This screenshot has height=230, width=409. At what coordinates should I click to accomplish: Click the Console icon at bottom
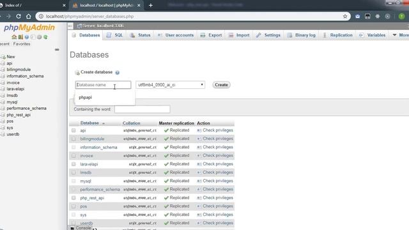pyautogui.click(x=72, y=228)
